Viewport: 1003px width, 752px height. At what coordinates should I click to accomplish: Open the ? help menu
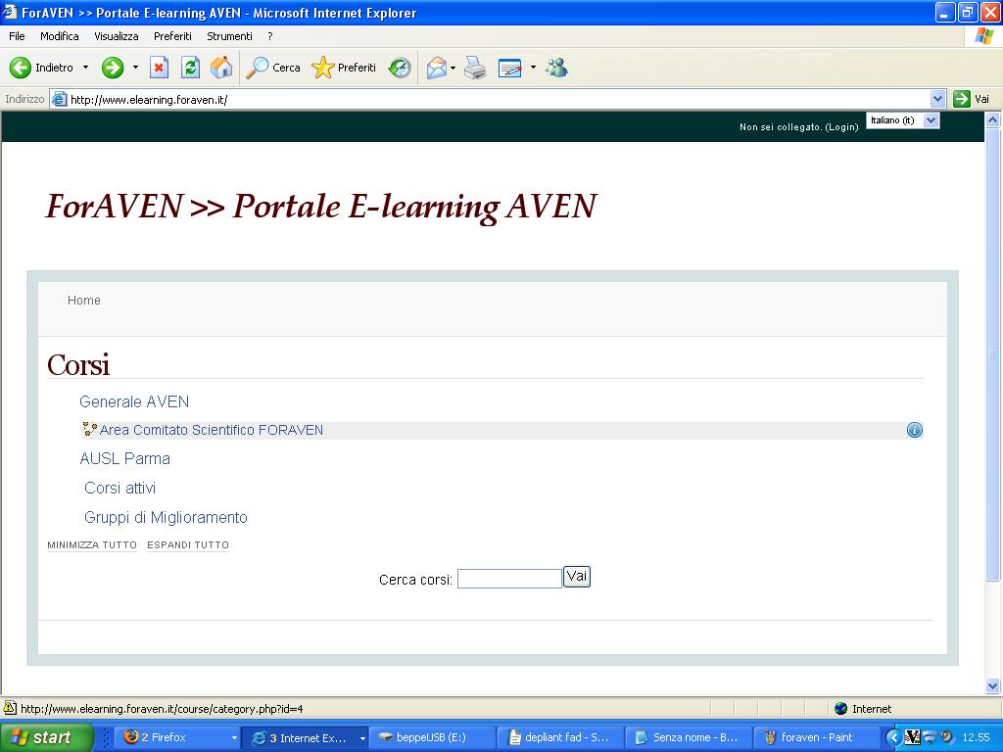[x=270, y=36]
